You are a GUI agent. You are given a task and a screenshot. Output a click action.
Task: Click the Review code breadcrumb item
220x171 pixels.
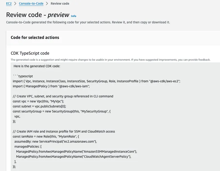pos(60,4)
